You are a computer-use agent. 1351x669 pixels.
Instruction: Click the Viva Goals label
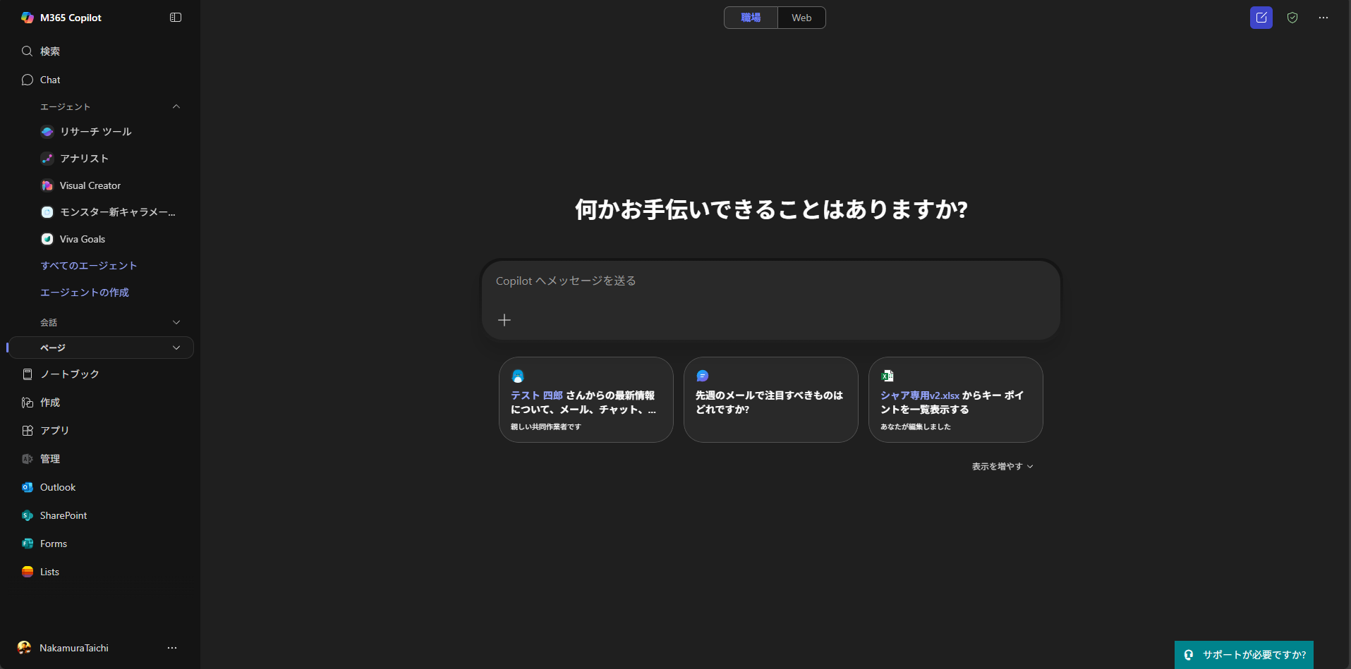(x=83, y=239)
